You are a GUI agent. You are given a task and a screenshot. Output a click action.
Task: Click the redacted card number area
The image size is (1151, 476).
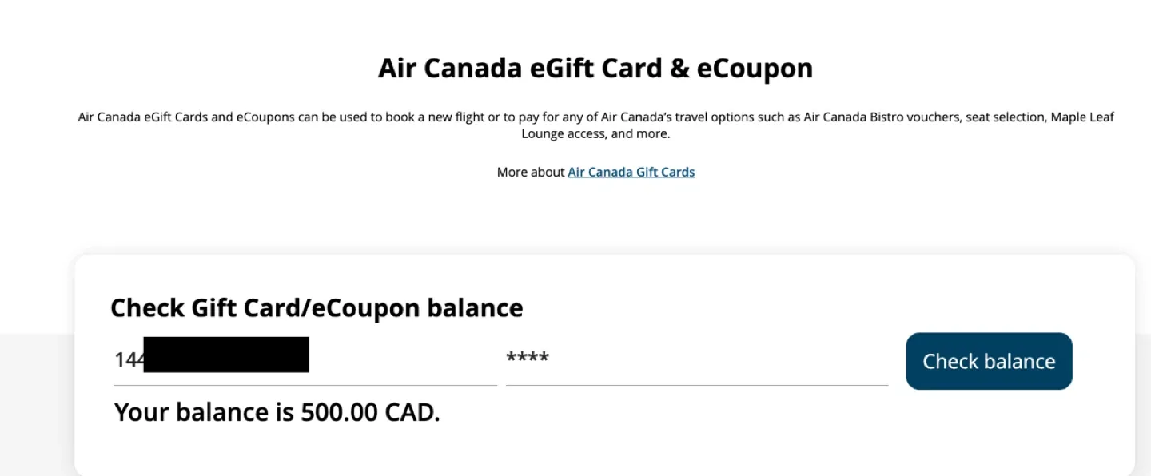[226, 355]
